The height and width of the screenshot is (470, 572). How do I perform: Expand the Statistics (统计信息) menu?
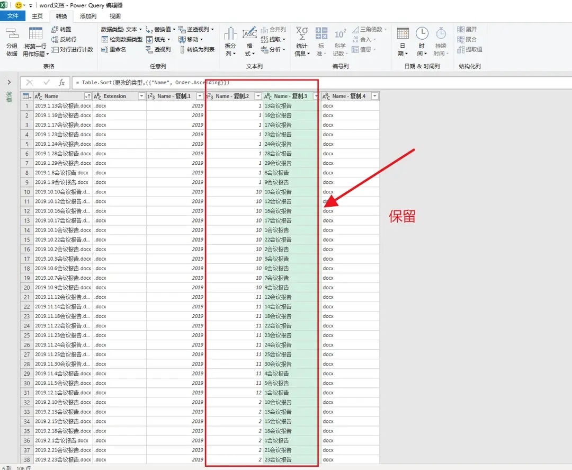point(302,42)
